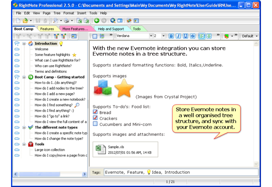
Task: Click the padlock lock toolbar icon
Action: coord(45,21)
